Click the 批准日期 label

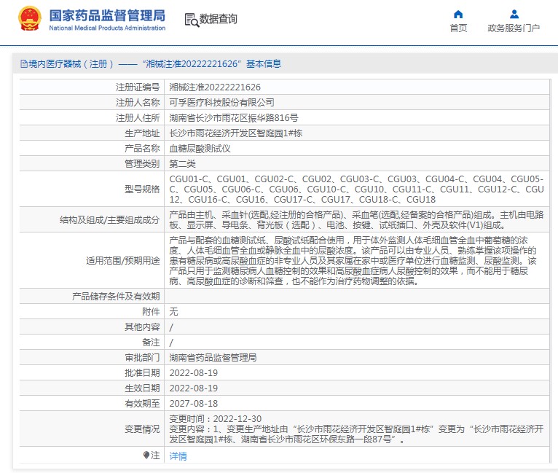142,372
